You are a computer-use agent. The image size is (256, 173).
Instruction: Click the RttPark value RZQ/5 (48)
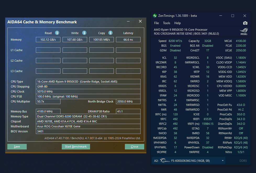pyautogui.click(x=241, y=143)
